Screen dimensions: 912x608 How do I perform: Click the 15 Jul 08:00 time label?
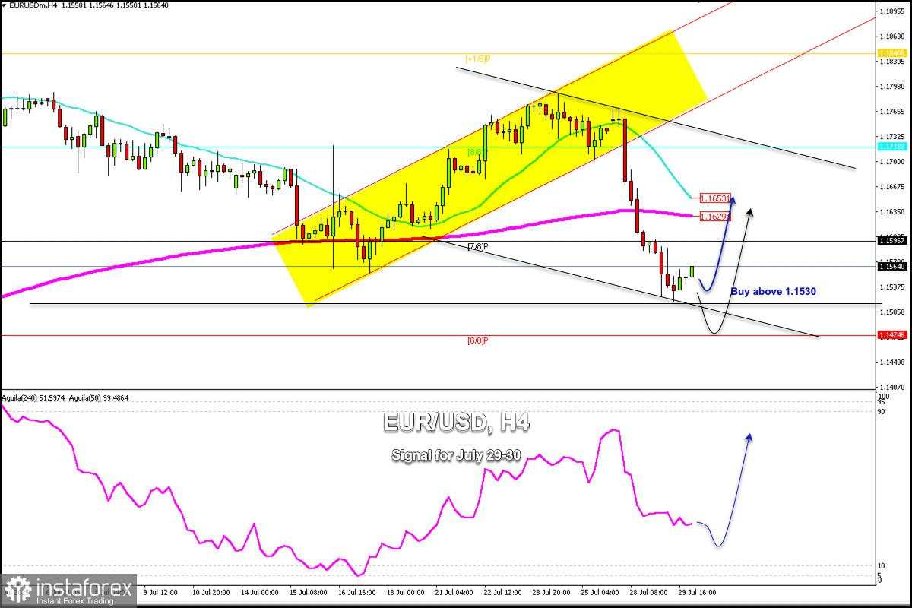click(308, 591)
